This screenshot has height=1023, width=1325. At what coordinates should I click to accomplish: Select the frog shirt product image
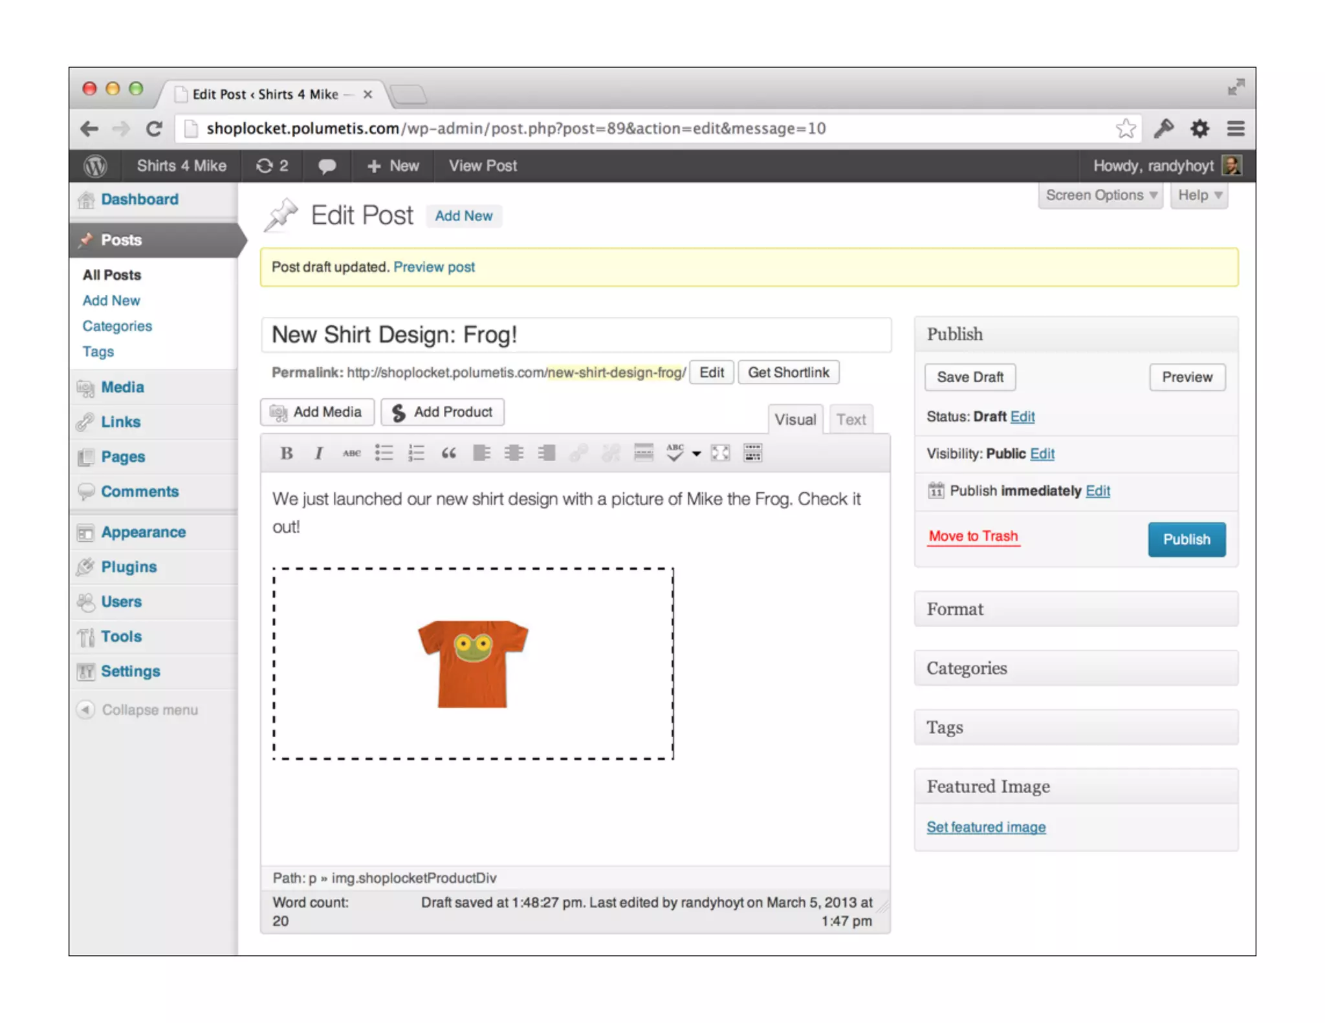pyautogui.click(x=473, y=663)
